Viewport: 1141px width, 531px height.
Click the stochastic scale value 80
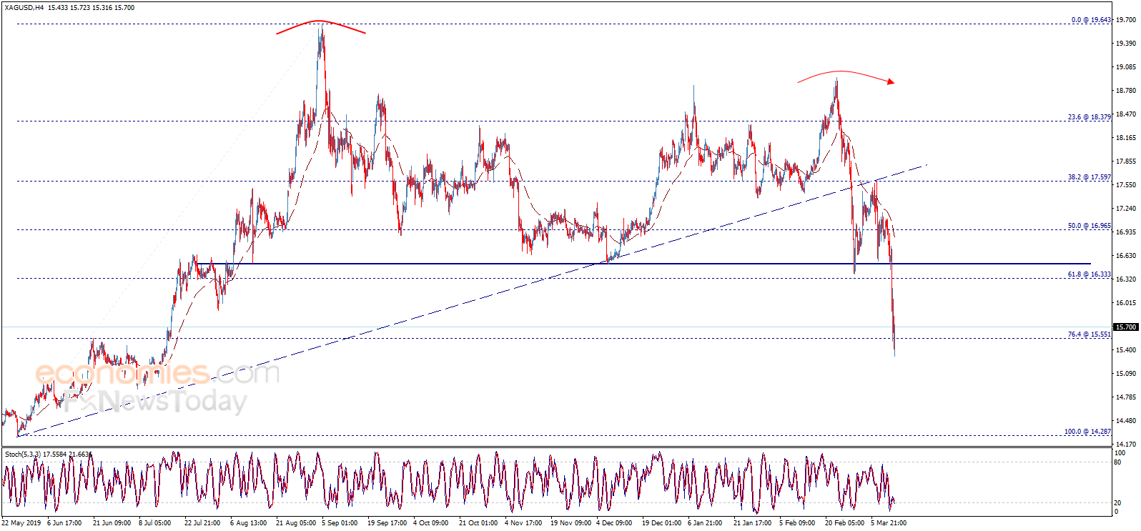pos(1118,462)
